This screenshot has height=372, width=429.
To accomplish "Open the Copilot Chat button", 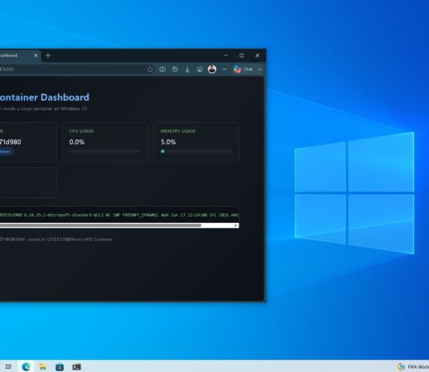I will 243,69.
